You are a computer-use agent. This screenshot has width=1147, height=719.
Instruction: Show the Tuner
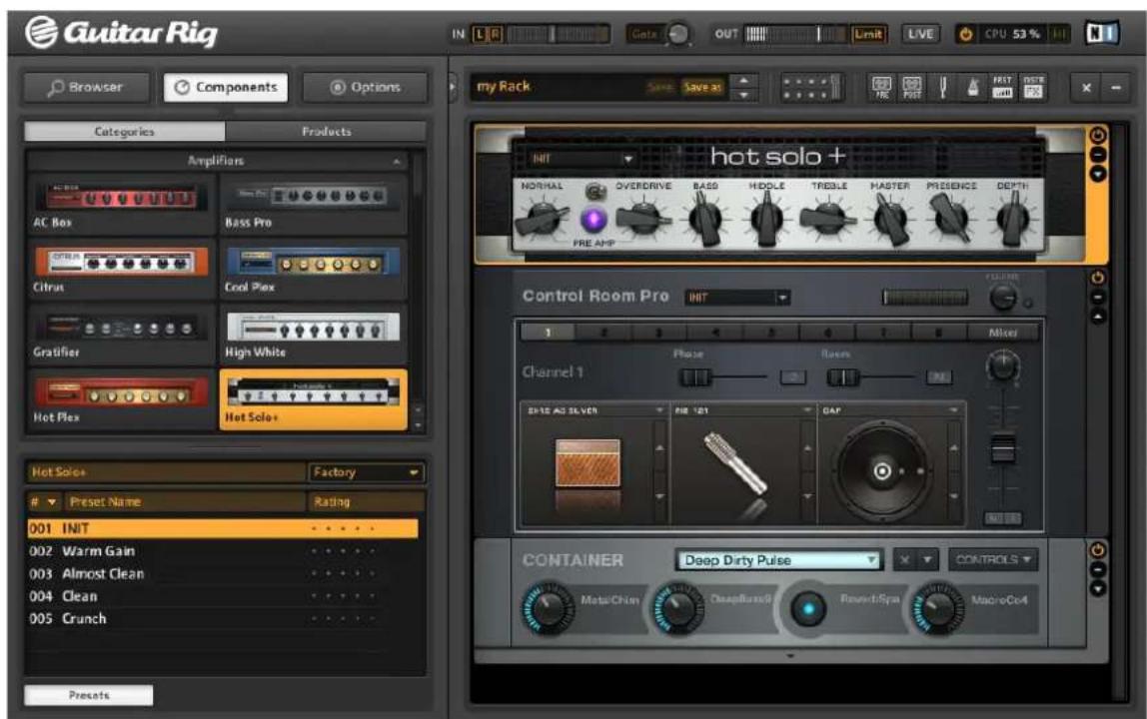click(943, 87)
